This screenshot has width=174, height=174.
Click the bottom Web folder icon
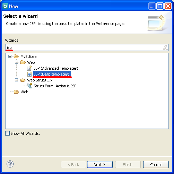pos(16,92)
